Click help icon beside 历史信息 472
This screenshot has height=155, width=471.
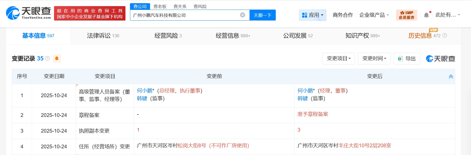click(445, 35)
